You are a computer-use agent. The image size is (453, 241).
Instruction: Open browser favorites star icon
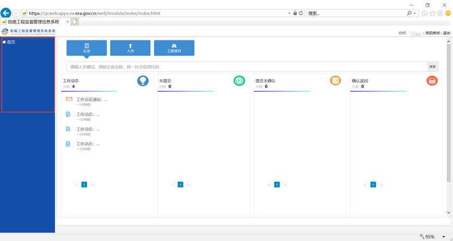(432, 13)
